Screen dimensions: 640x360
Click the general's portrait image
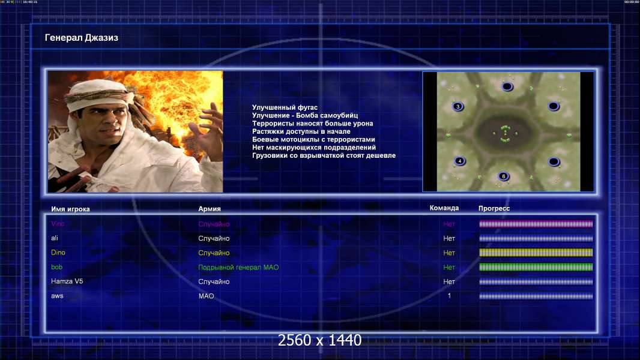tap(136, 131)
